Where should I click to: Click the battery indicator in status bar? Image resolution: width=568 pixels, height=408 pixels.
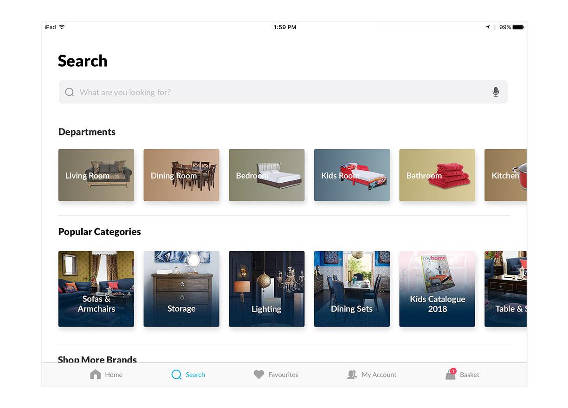[x=518, y=27]
